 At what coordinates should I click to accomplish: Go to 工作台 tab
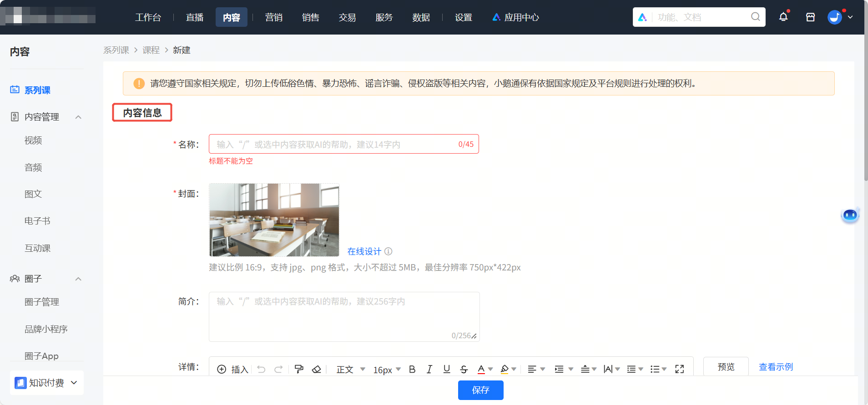(148, 17)
